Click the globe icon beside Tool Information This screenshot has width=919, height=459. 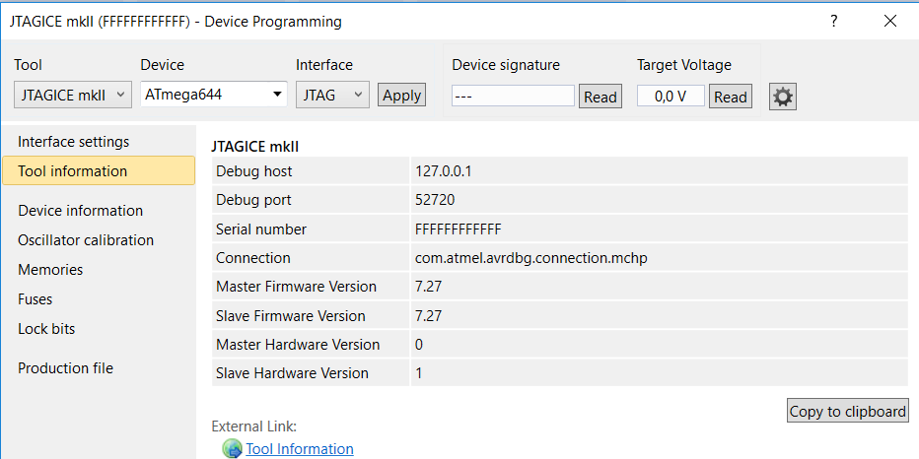(x=232, y=449)
